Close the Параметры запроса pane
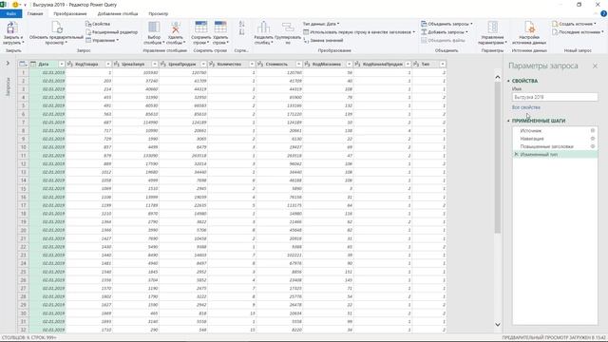 coord(596,66)
